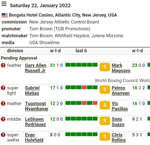Click question mark icon beside Subriel Matias
This screenshot has width=150, height=145.
point(3,88)
